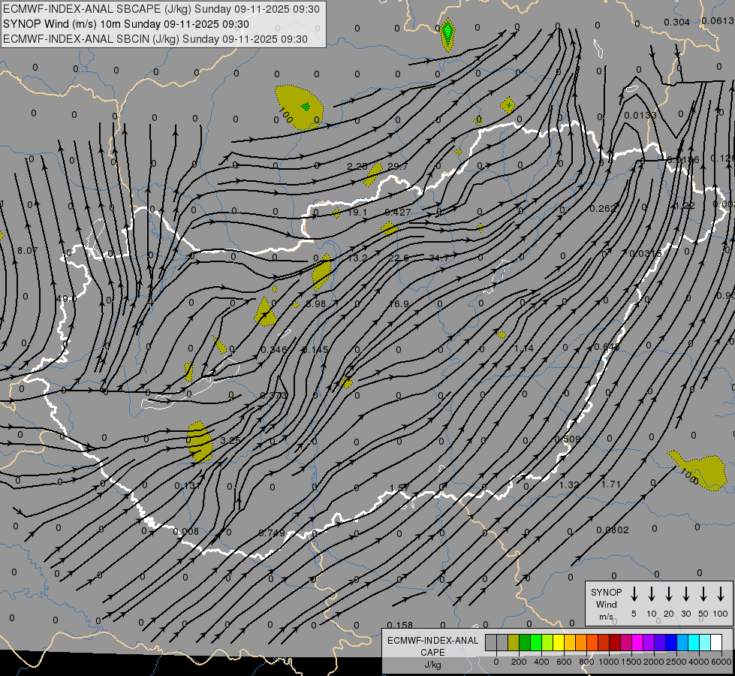Click the grid value 8.07
Image resolution: width=735 pixels, height=676 pixels.
pyautogui.click(x=27, y=251)
